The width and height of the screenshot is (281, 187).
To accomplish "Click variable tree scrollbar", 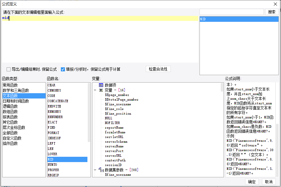I will (x=222, y=87).
